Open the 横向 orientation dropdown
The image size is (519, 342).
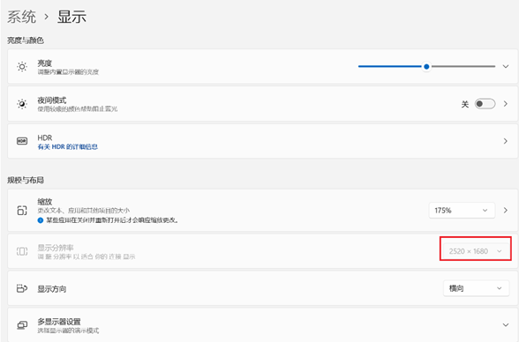pos(476,288)
